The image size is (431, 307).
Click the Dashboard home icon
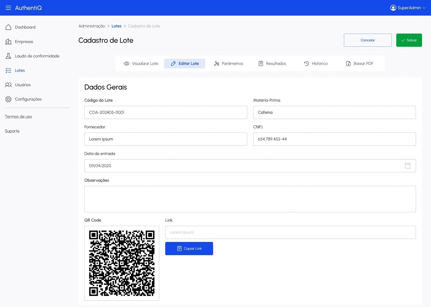8,27
